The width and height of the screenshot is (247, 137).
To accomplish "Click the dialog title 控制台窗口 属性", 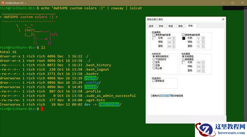I will (155, 19).
